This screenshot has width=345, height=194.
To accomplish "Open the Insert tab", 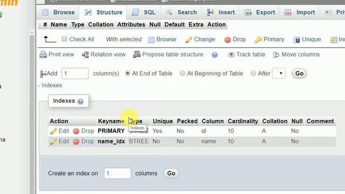I will (220, 12).
